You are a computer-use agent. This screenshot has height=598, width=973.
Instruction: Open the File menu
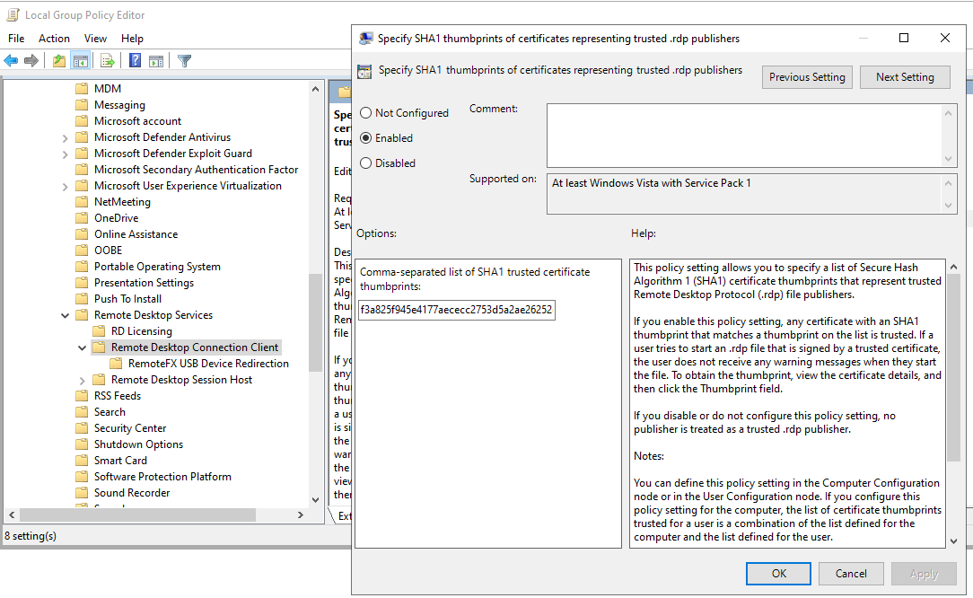pos(16,39)
